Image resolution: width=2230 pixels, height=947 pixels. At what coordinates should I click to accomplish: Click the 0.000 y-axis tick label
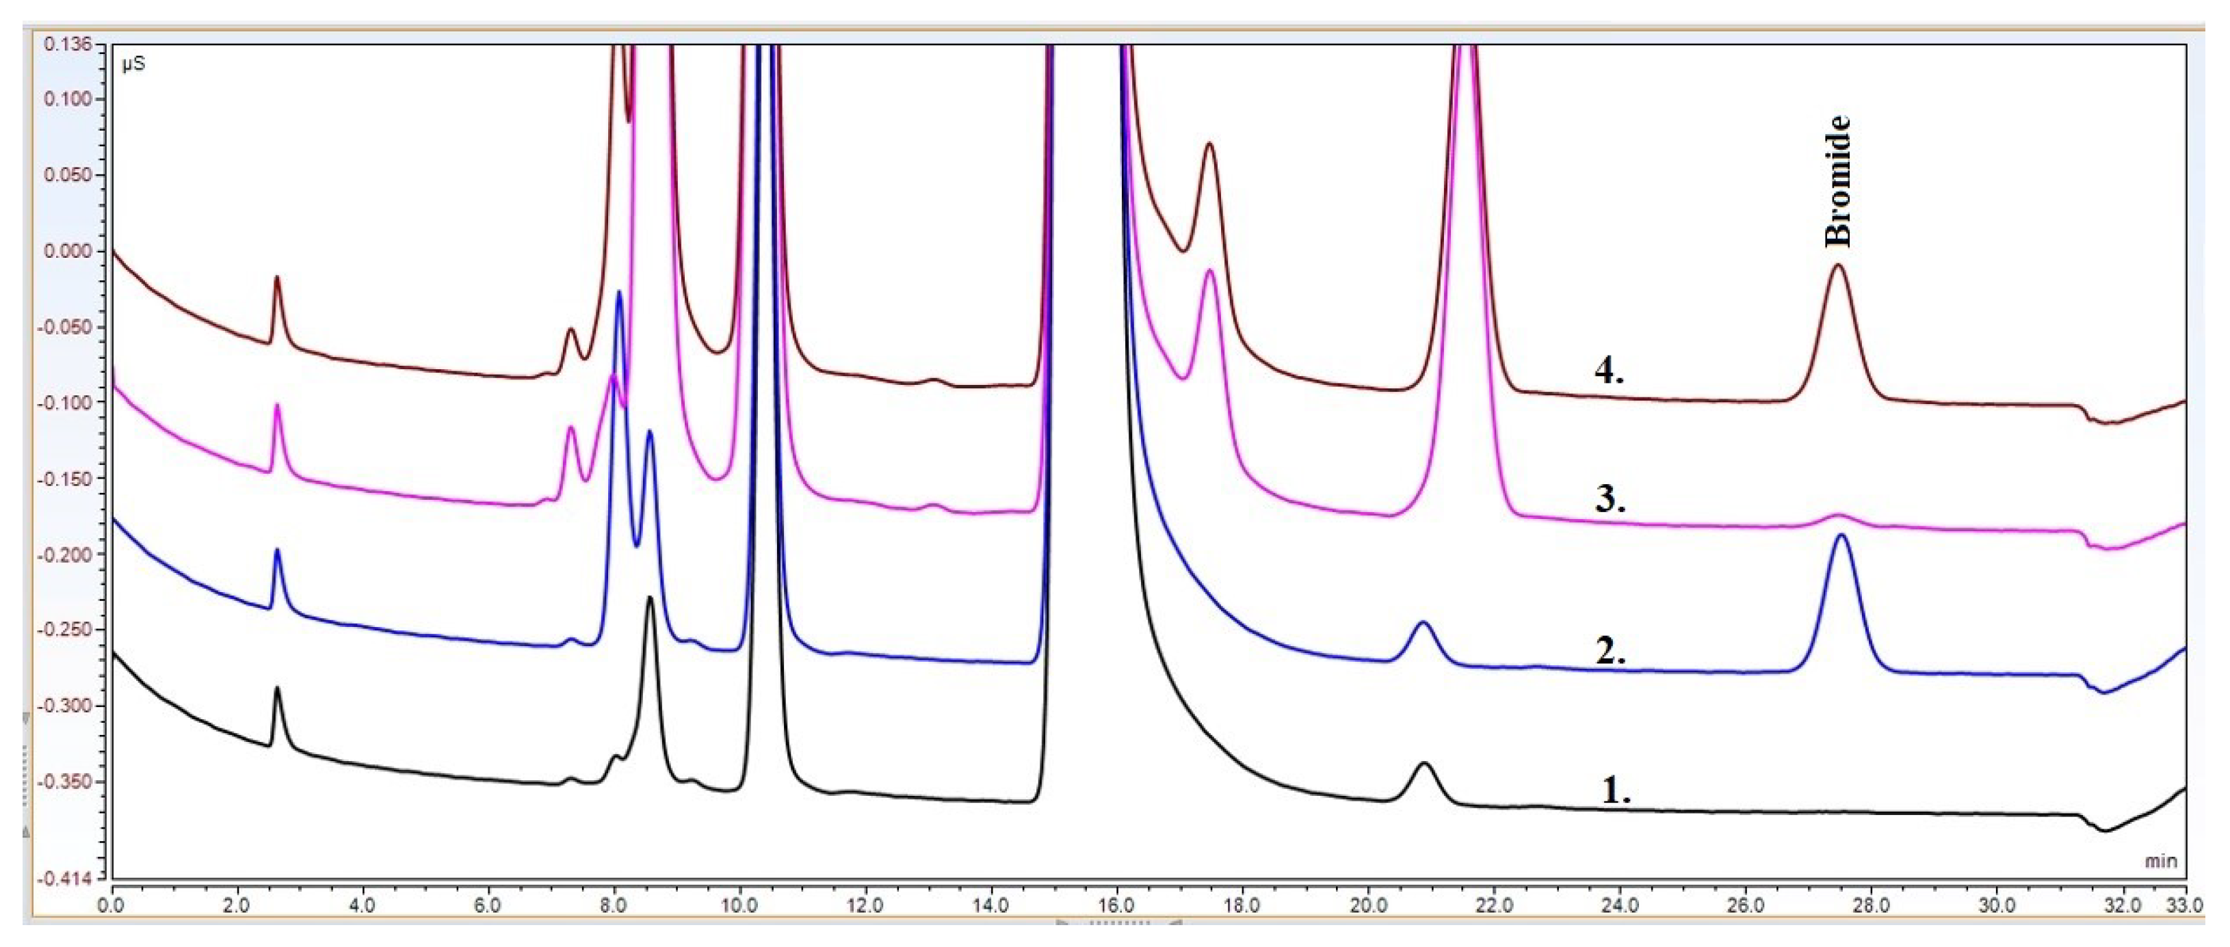[68, 252]
